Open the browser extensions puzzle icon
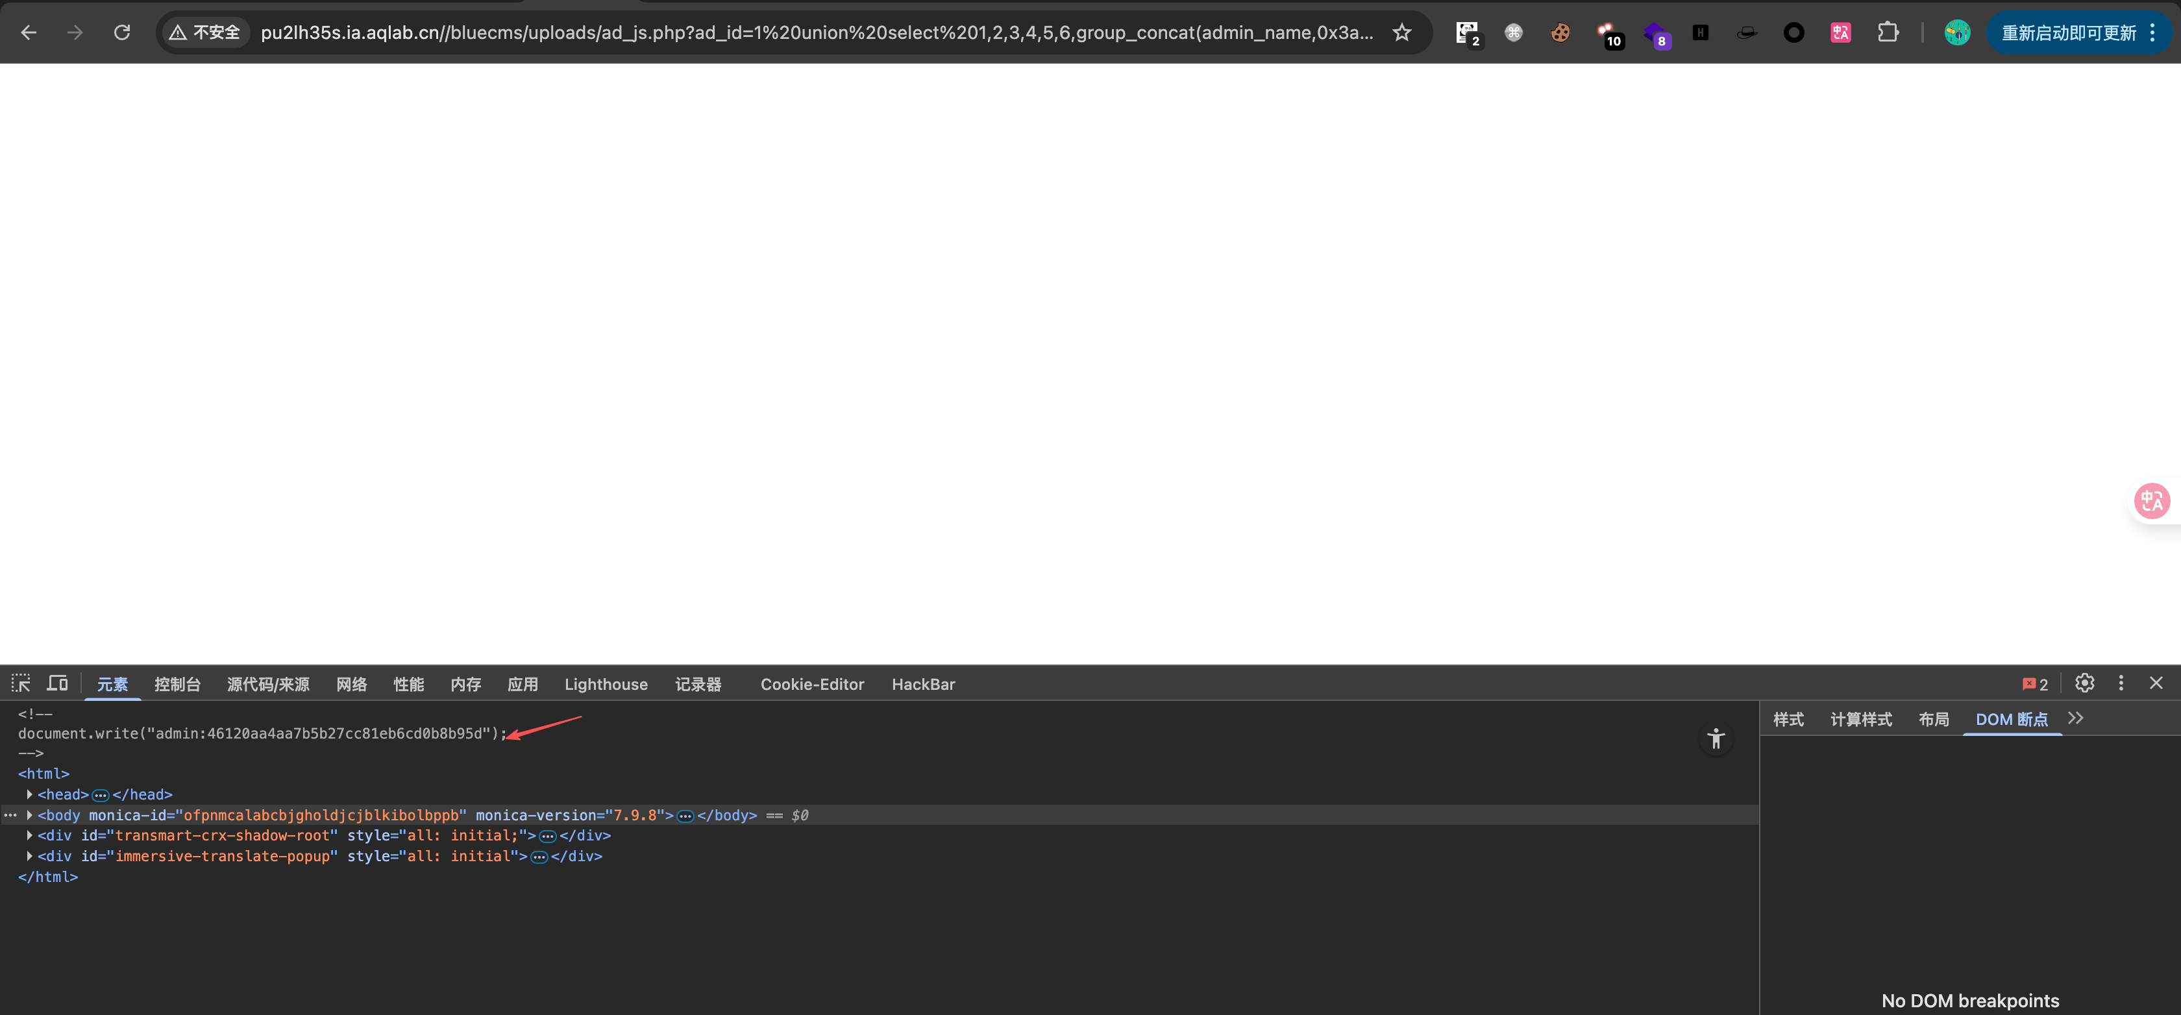Image resolution: width=2181 pixels, height=1015 pixels. coord(1887,32)
